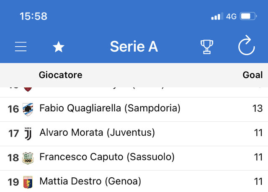The height and width of the screenshot is (192, 268).
Task: Open the trophy standings icon
Action: 207,47
